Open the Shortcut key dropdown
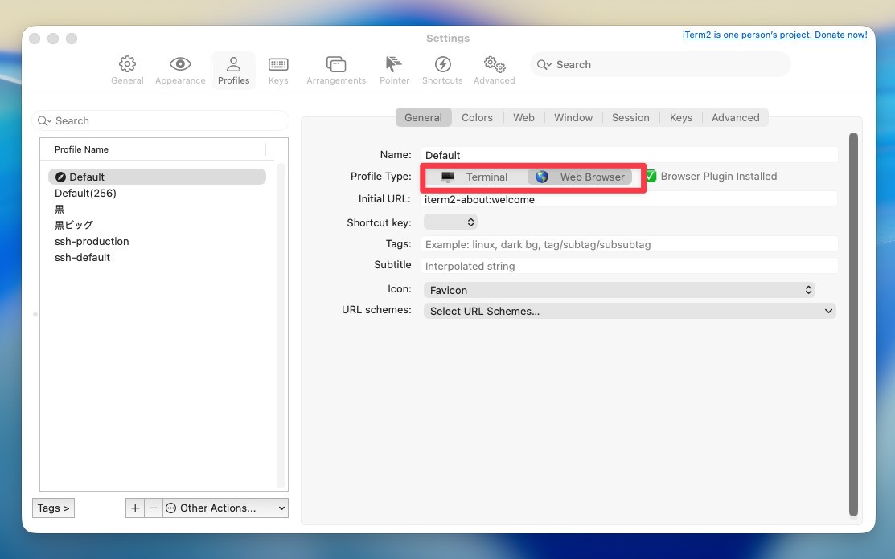The image size is (895, 559). click(450, 222)
